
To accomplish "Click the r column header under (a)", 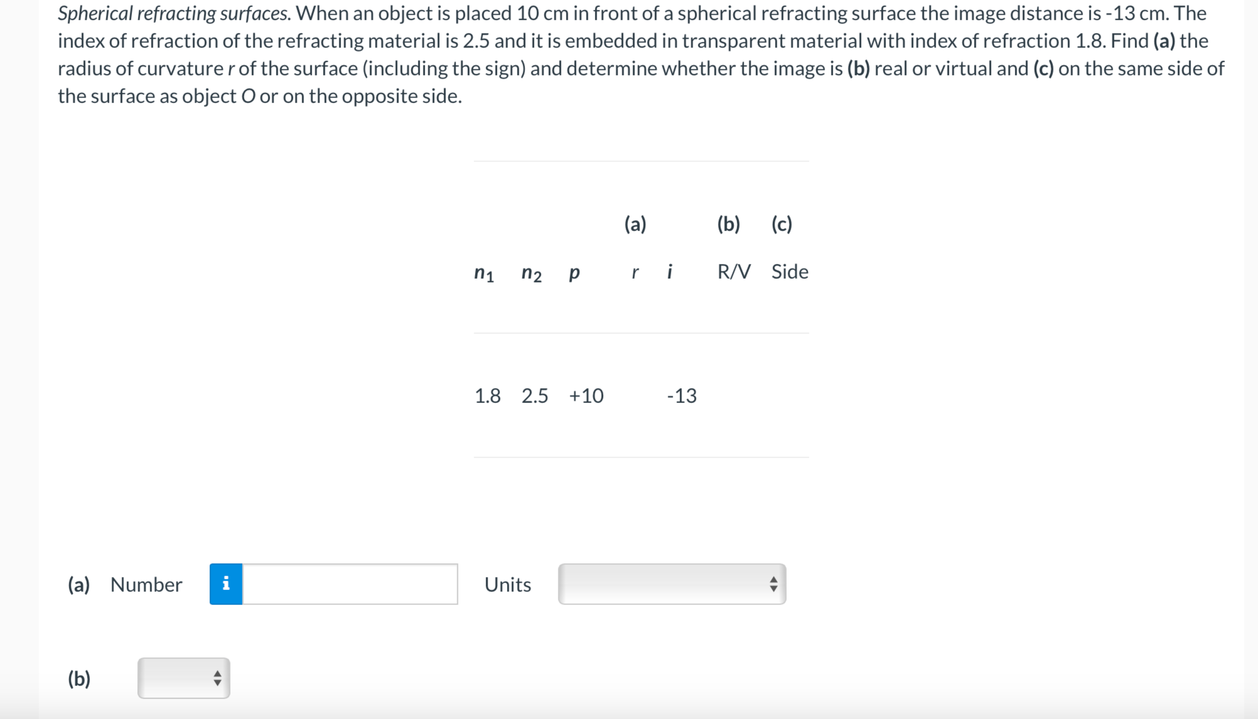I will [x=635, y=273].
